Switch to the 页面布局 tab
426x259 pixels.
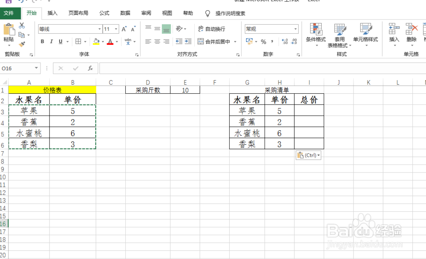(78, 13)
